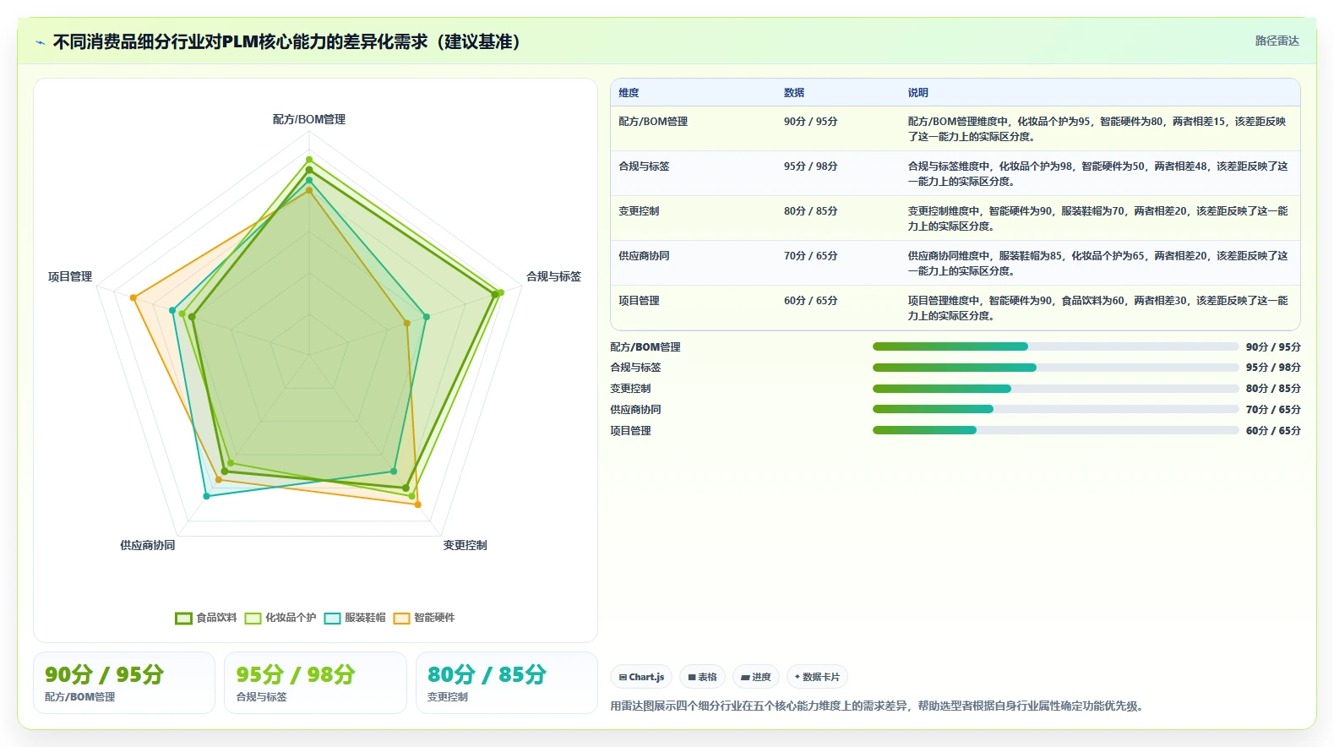Click the 服装鞋帽 data point on 供应商协同 axis

point(206,496)
